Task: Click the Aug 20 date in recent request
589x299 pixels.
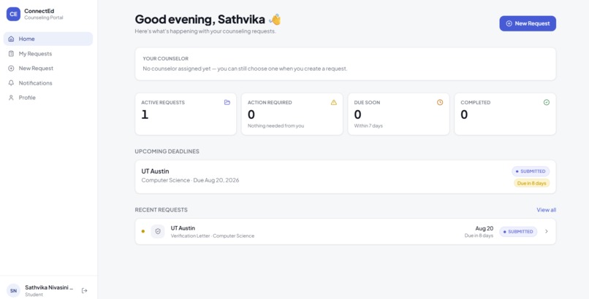Action: coord(484,228)
